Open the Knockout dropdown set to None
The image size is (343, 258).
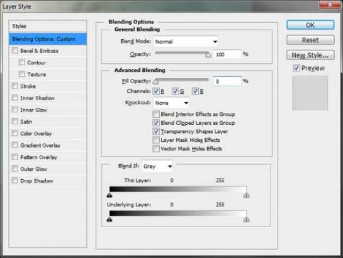coord(171,103)
